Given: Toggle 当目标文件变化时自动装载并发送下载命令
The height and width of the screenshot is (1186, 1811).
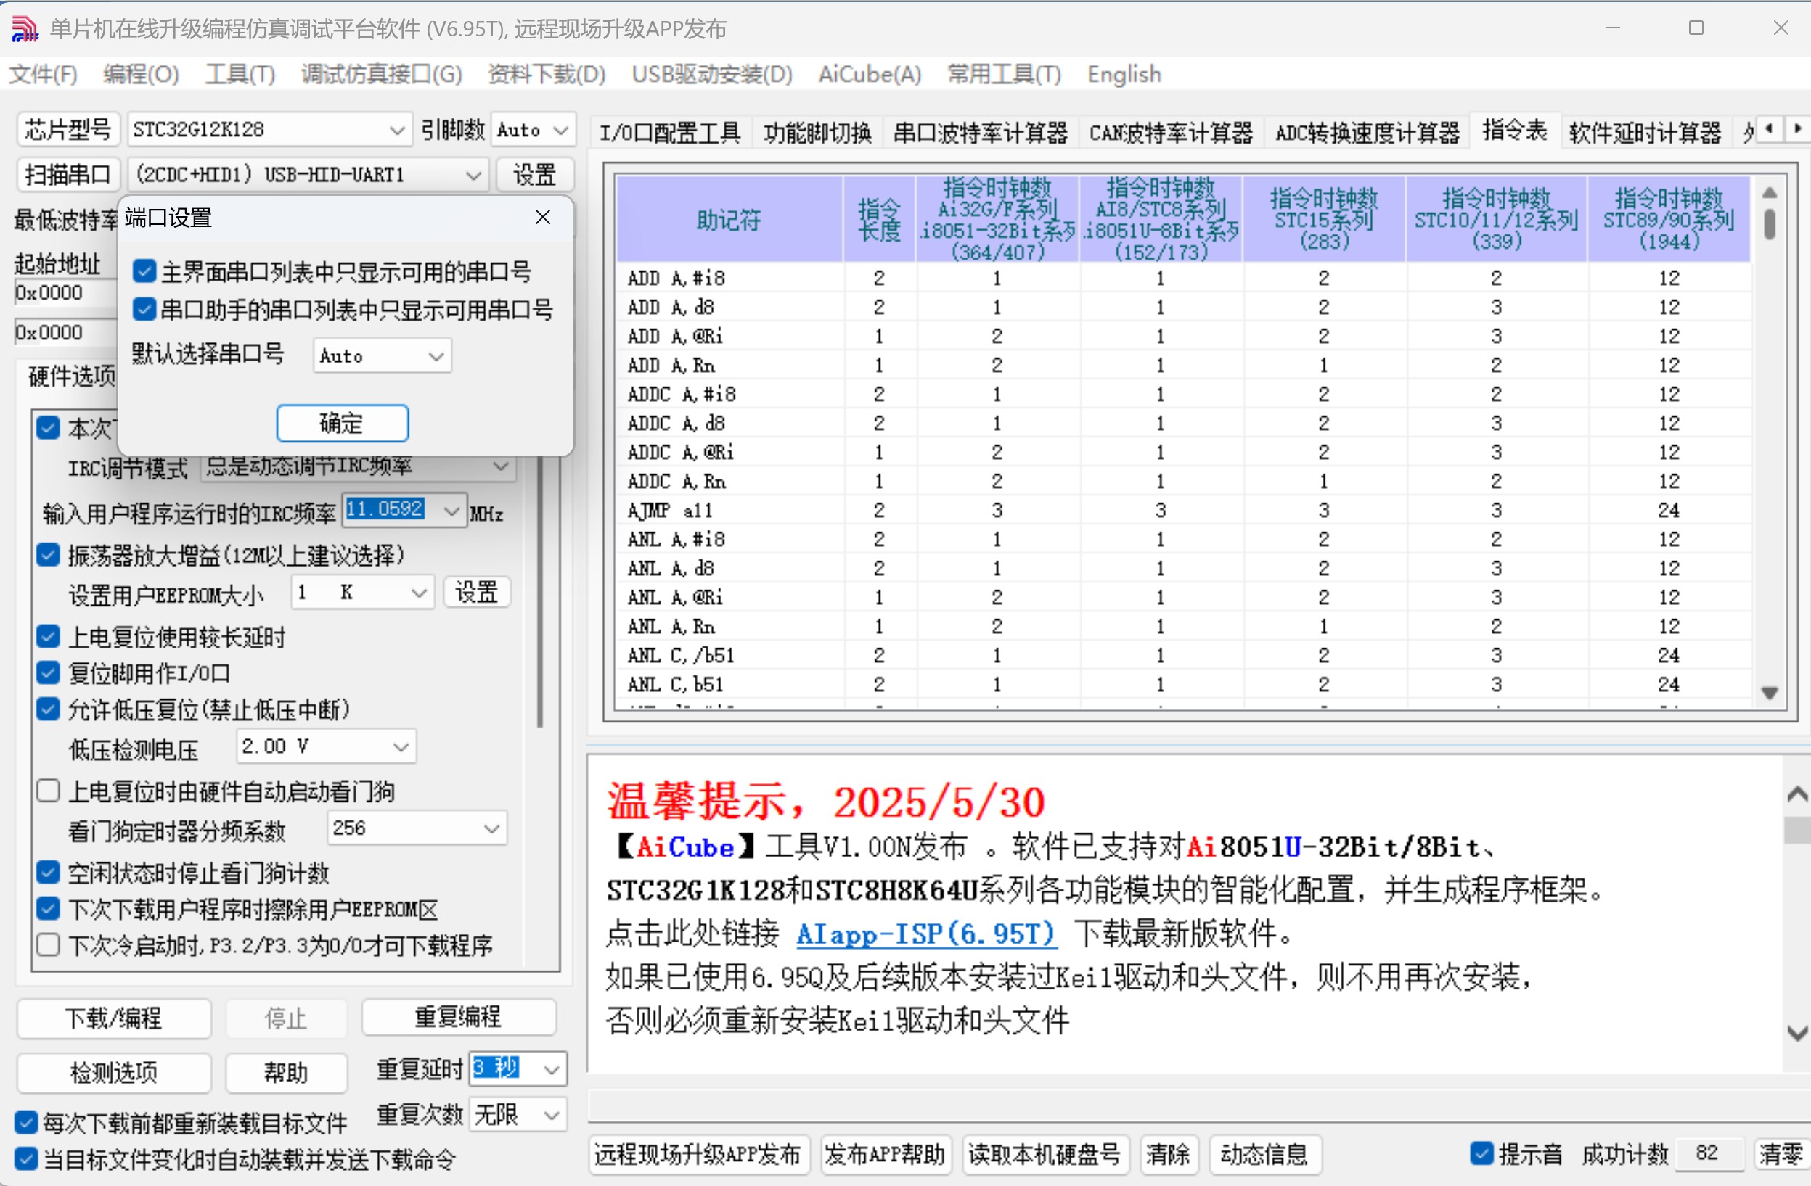Looking at the screenshot, I should click(26, 1158).
